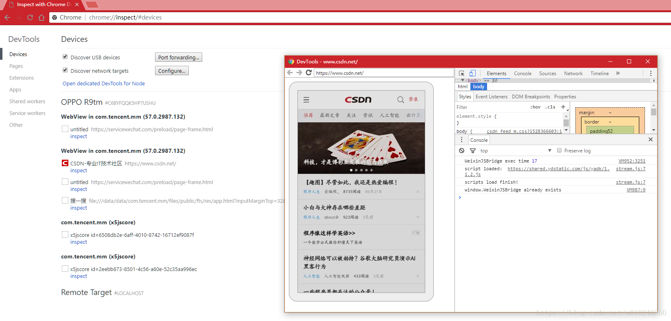Open Pages in DevTools sidebar
The image size is (671, 321).
click(16, 66)
